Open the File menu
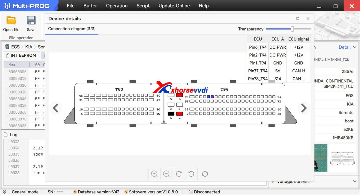Viewport: 360px width, 195px height. point(71,6)
